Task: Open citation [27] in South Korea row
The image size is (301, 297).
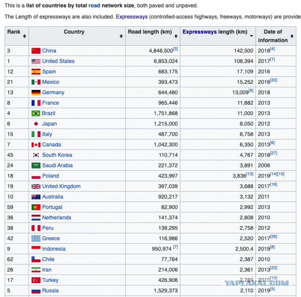Action: [x=274, y=153]
